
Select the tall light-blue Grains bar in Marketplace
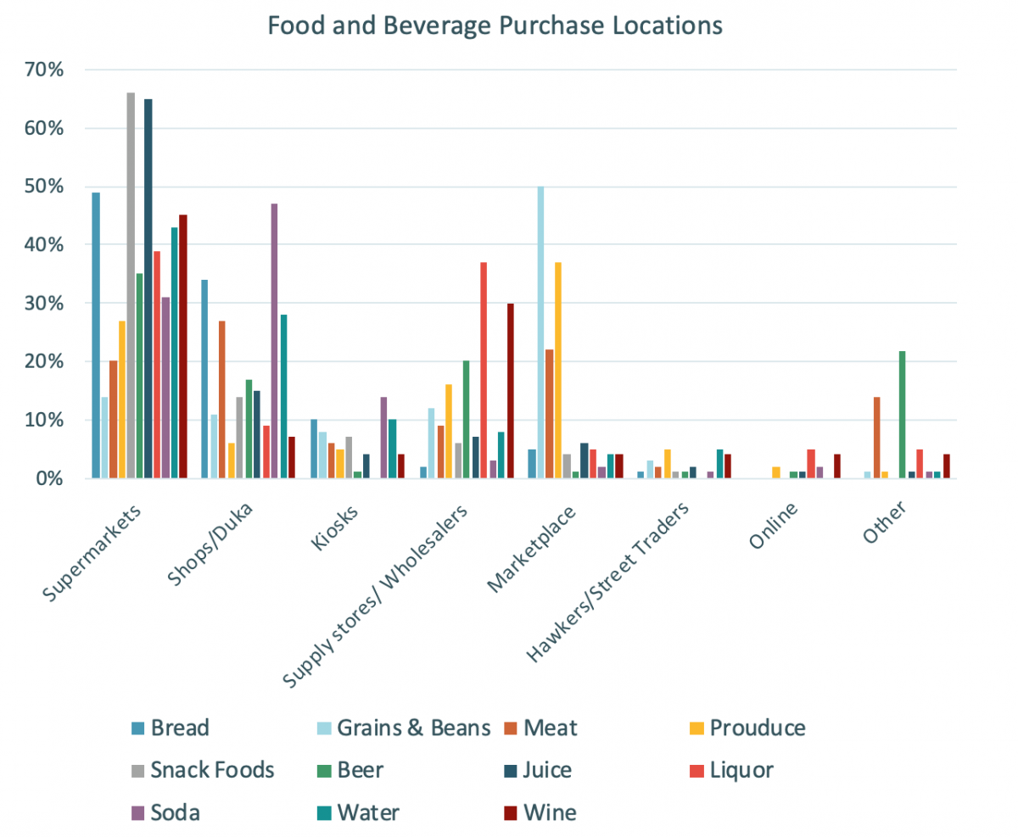(540, 332)
